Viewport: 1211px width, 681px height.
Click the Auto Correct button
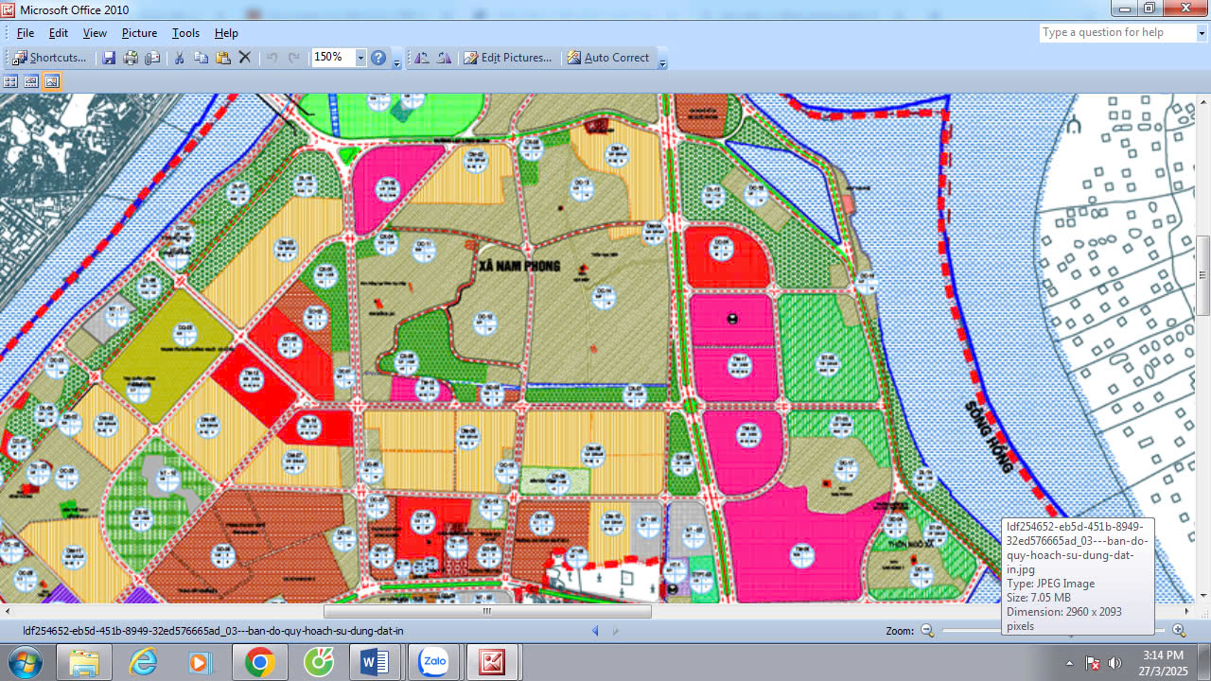point(608,58)
